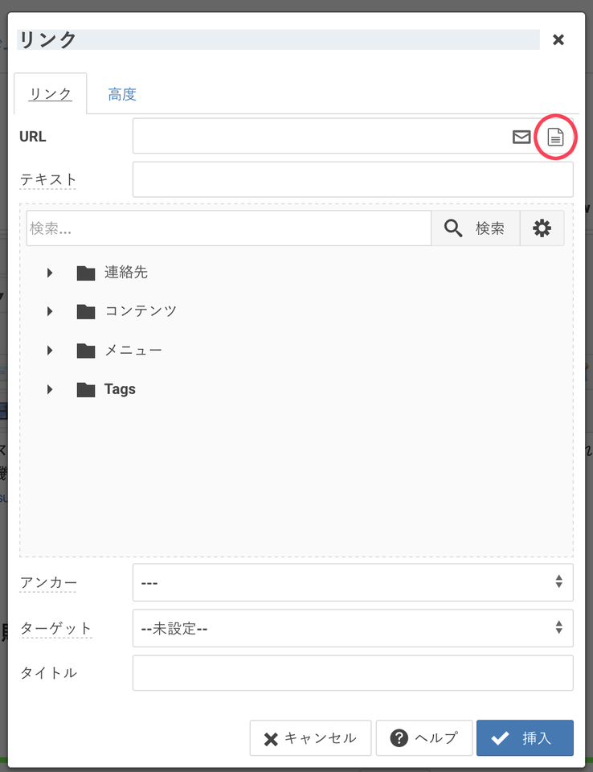Click the 連絡先 folder icon
593x772 pixels.
[x=86, y=273]
